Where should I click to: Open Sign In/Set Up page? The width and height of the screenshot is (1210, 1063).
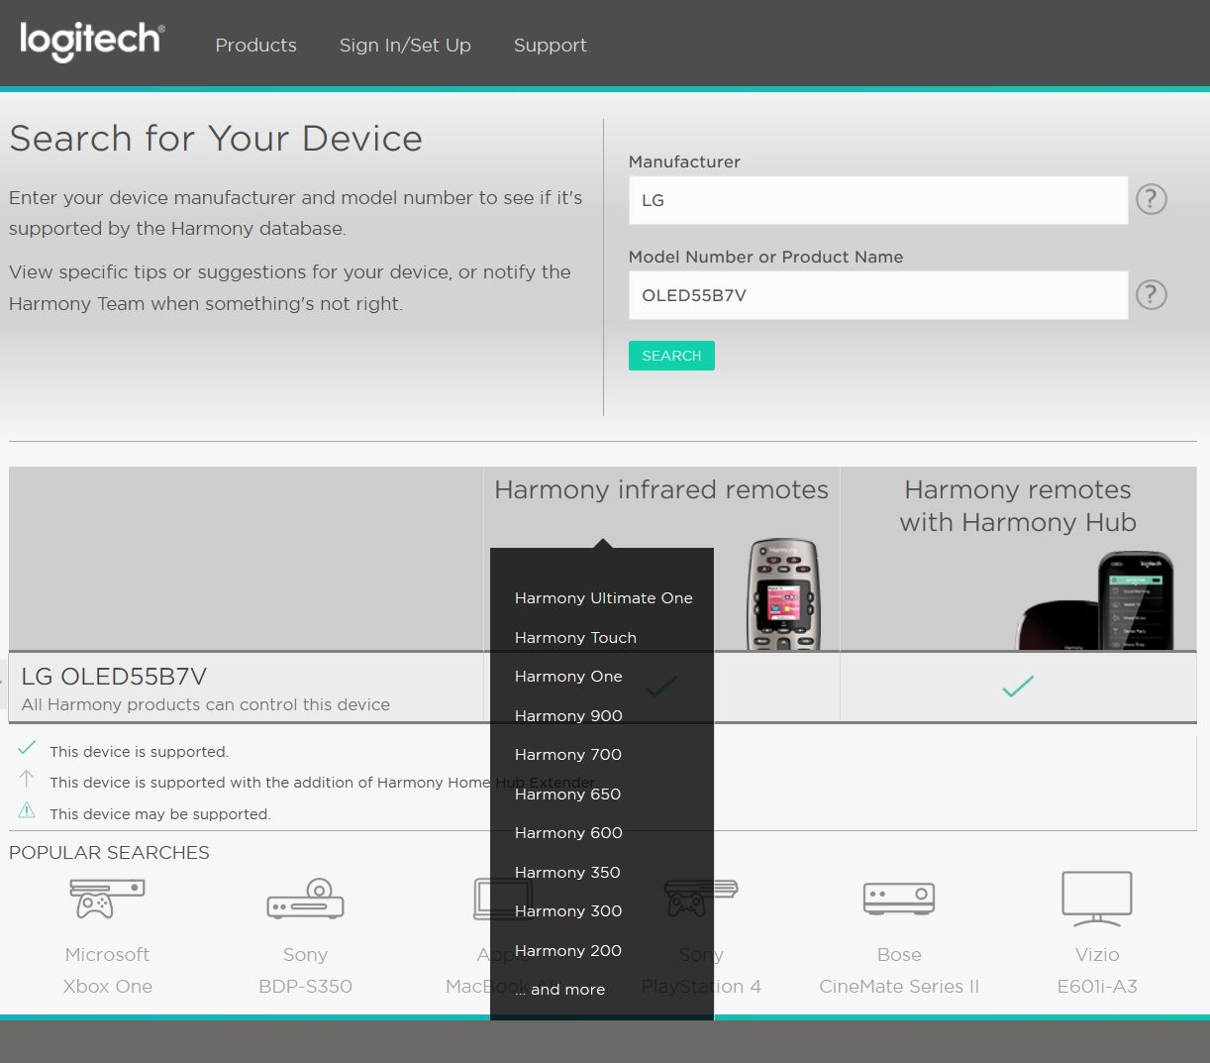[x=405, y=46]
